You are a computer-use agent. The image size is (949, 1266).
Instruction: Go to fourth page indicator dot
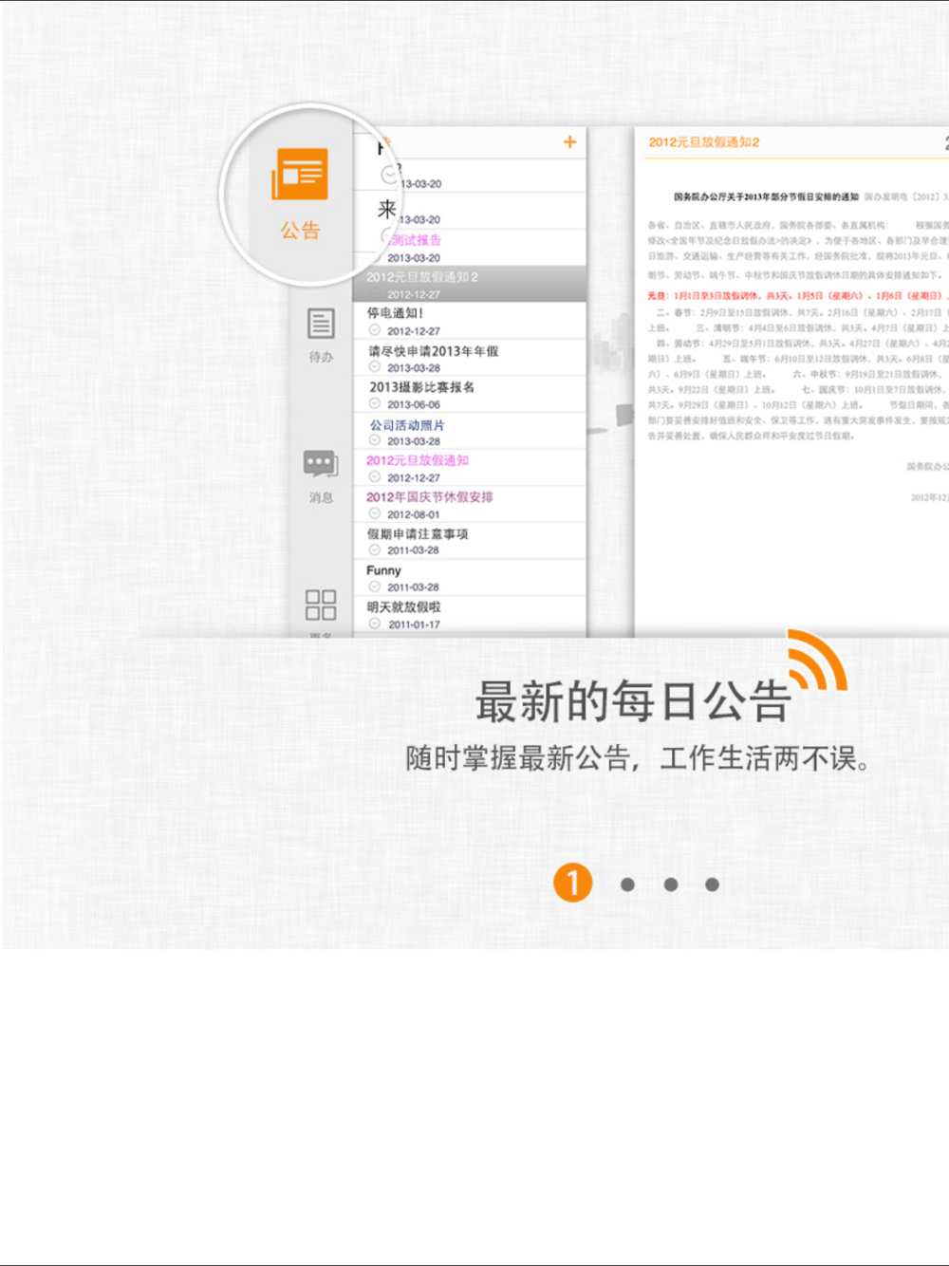[712, 884]
